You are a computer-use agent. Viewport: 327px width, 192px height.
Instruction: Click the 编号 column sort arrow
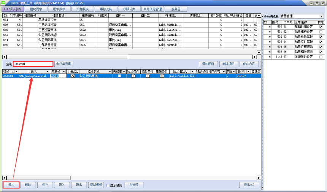click(12, 71)
